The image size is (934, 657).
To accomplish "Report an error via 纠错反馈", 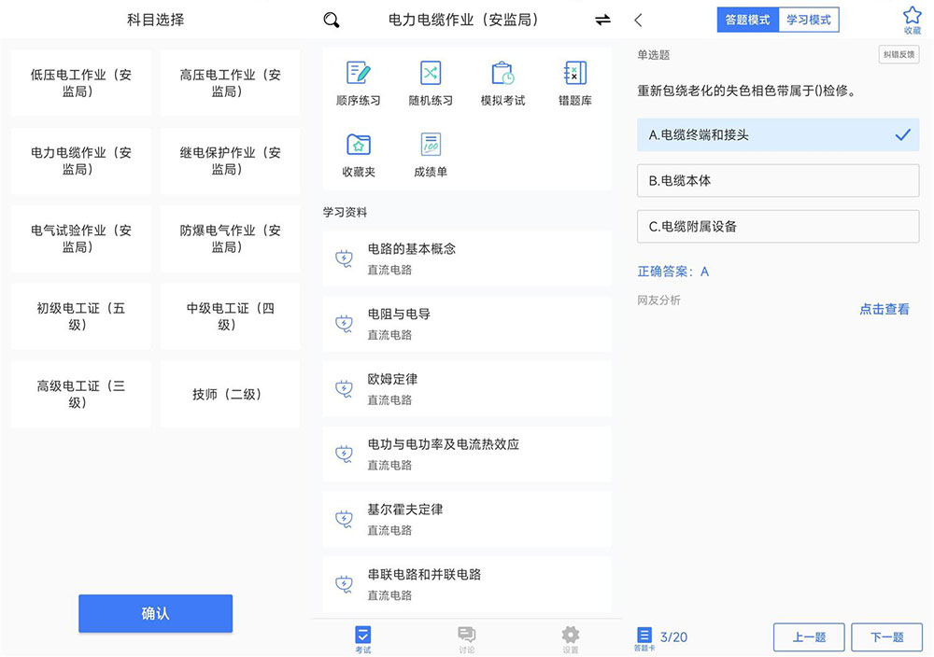I will pos(899,55).
